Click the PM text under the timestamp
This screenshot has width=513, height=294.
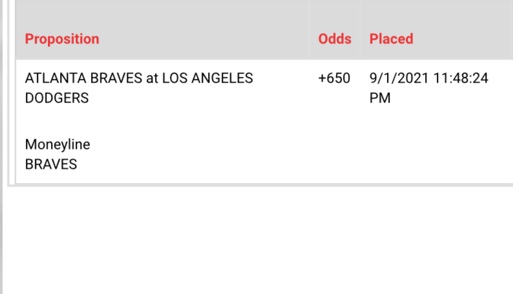[x=380, y=98]
